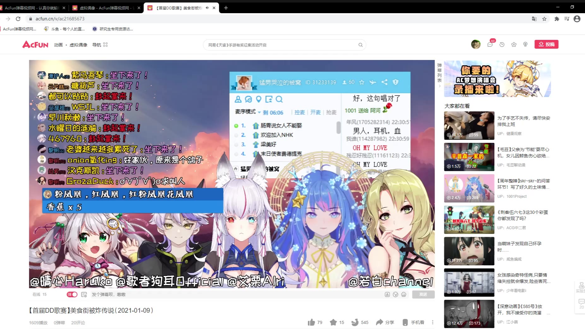This screenshot has width=585, height=329.
Task: Click the search magnifier icon
Action: (x=360, y=45)
